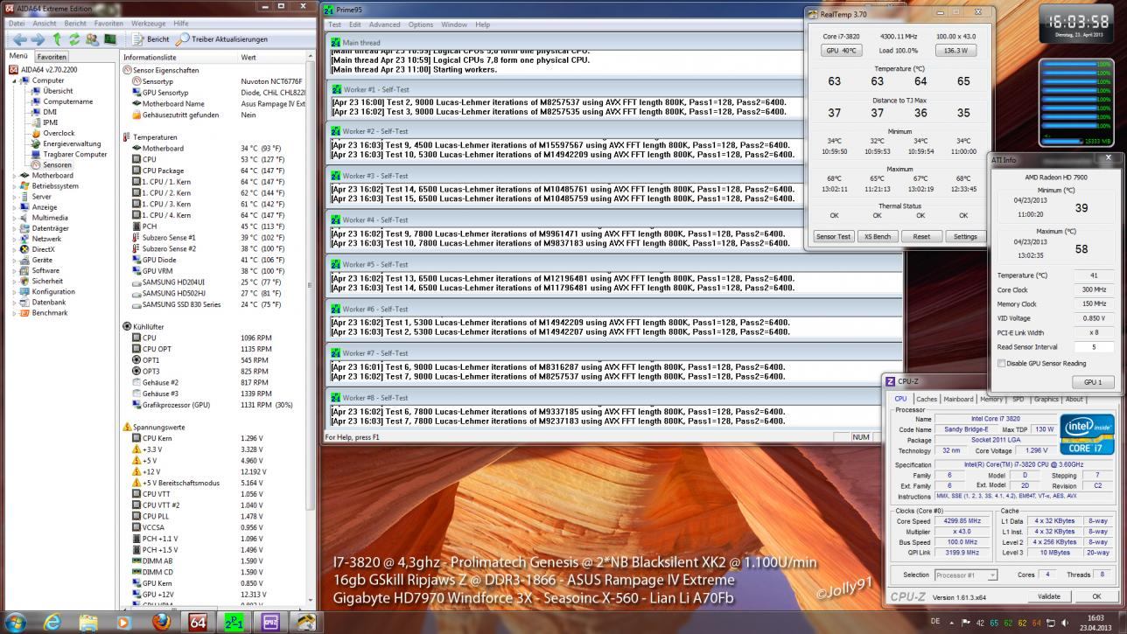Click the Wert column header
1127x634 pixels.
(270, 57)
